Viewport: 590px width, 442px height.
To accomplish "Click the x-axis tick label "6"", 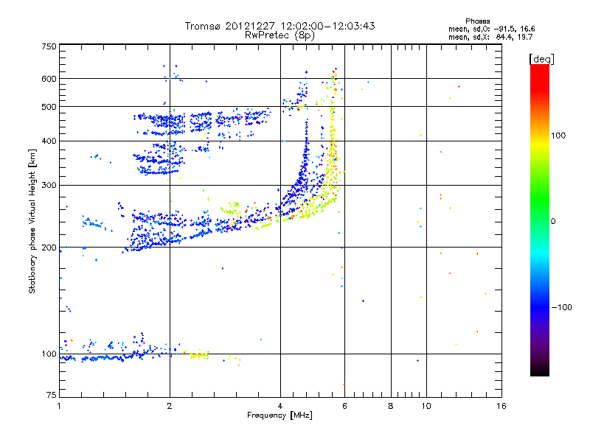I will pos(344,406).
